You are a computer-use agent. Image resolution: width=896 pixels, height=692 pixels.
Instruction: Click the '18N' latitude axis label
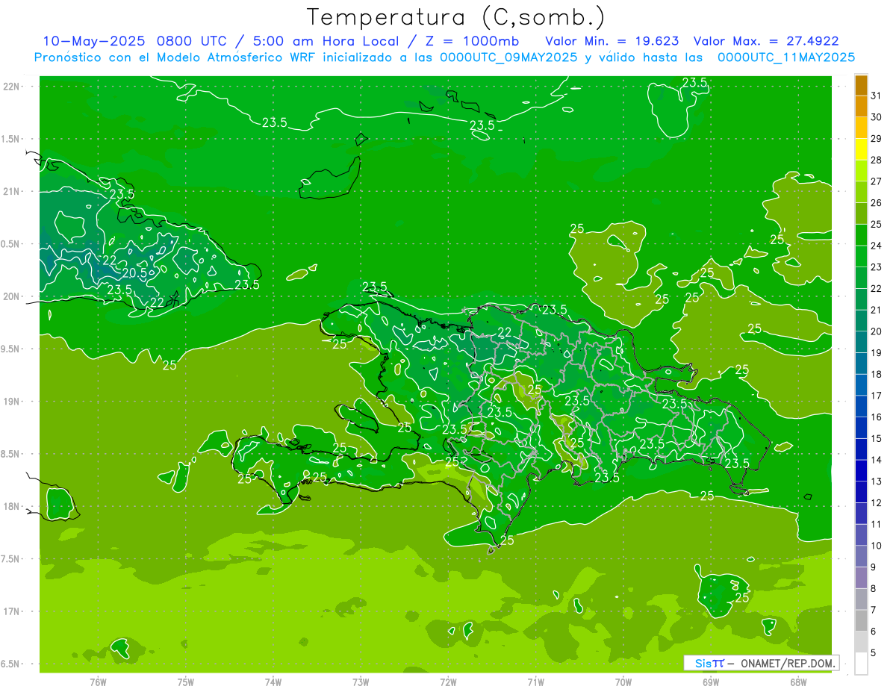12,507
